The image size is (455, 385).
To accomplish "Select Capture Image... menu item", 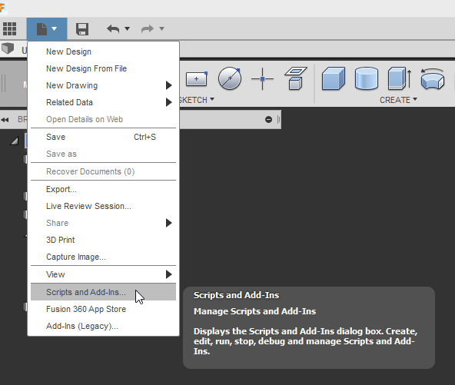I will (103, 257).
